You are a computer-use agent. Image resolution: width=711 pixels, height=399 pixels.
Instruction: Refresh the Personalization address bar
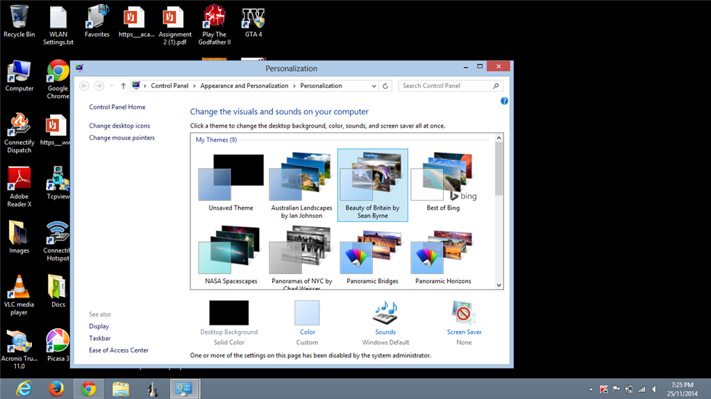[x=385, y=85]
